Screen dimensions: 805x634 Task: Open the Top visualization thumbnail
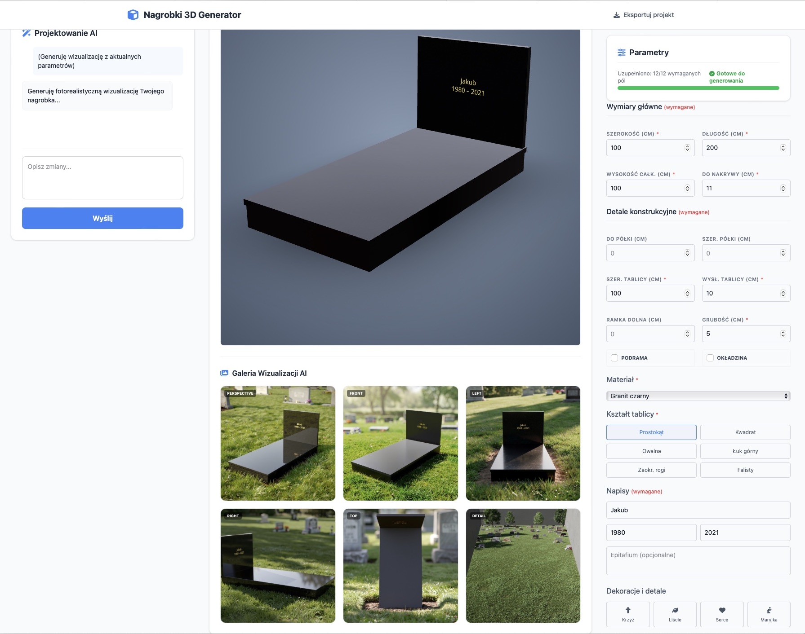(400, 566)
